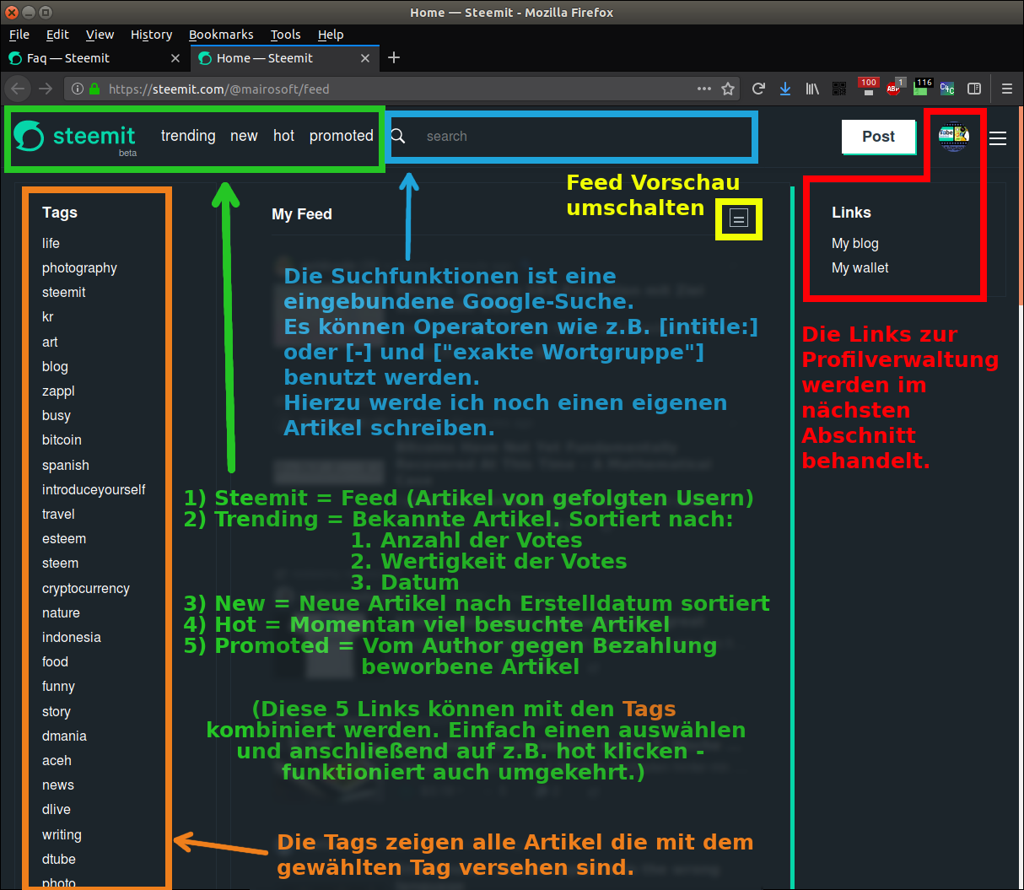The width and height of the screenshot is (1024, 890).
Task: Select the photography tag
Action: click(79, 267)
